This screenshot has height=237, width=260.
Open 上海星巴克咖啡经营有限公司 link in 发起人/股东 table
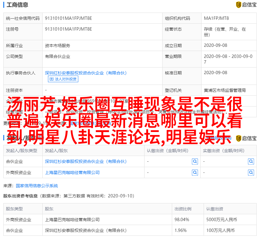pos(72,172)
